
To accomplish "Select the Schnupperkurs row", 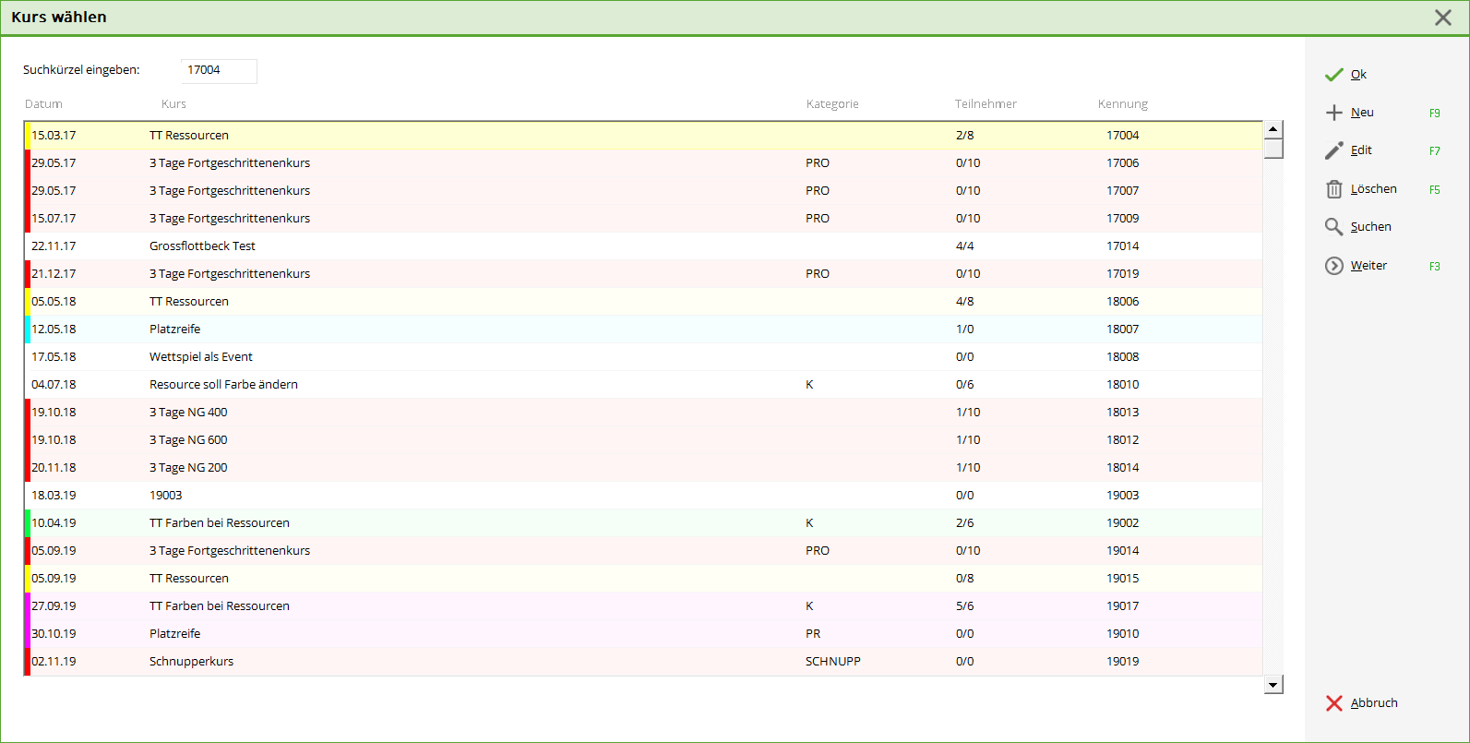I will coord(191,662).
